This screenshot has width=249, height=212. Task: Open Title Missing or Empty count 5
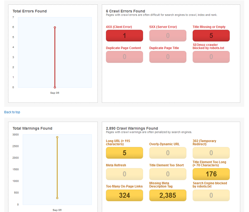pyautogui.click(x=211, y=36)
